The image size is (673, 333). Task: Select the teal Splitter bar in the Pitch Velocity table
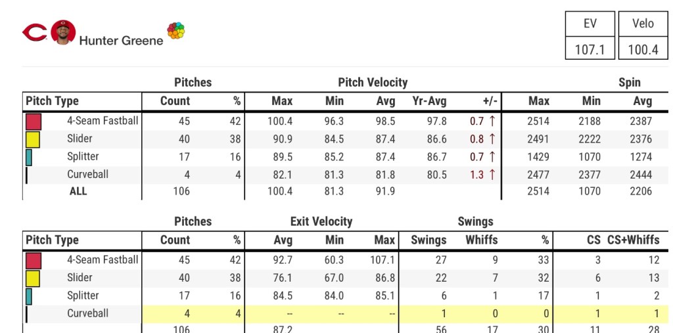29,157
